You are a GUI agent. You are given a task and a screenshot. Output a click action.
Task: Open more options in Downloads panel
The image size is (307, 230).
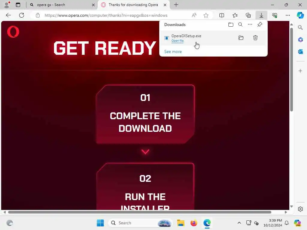point(250,25)
